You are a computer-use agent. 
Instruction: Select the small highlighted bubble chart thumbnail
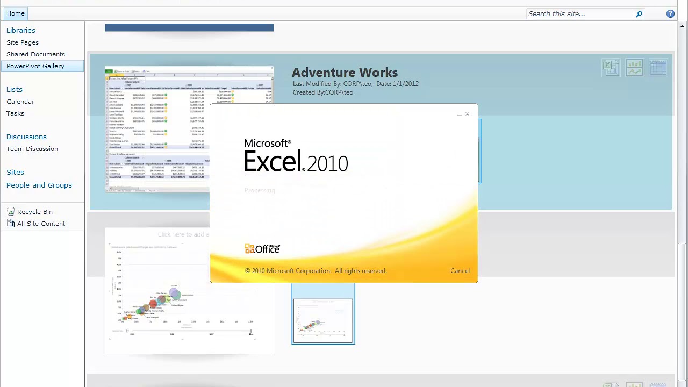click(323, 321)
